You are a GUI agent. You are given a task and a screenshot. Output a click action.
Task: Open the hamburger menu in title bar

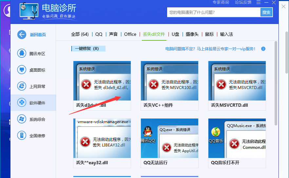coord(259,2)
